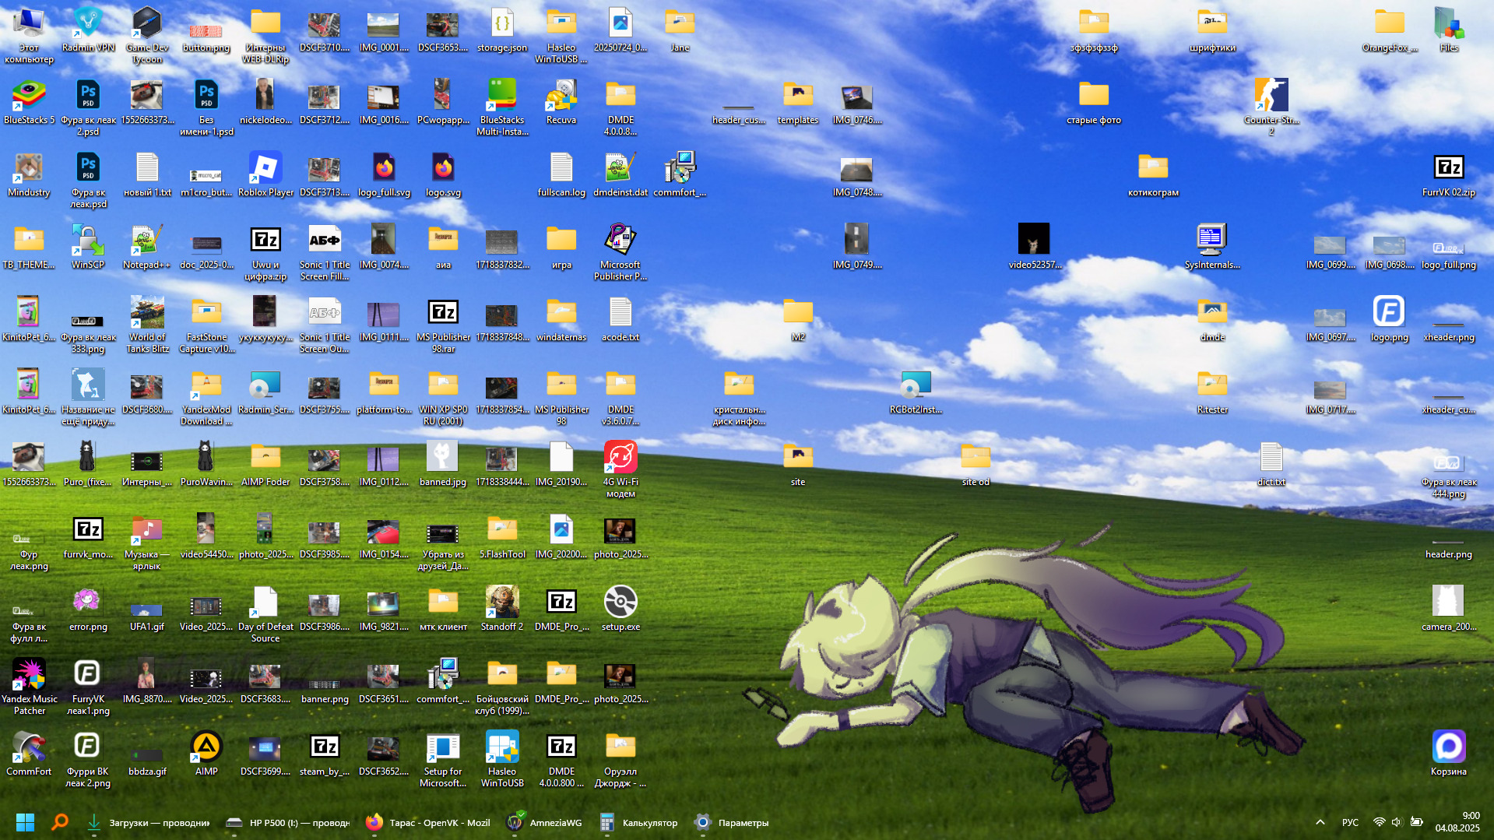Select the Radmin VPN shortcut
Screen dimensions: 1494x840
(x=88, y=30)
